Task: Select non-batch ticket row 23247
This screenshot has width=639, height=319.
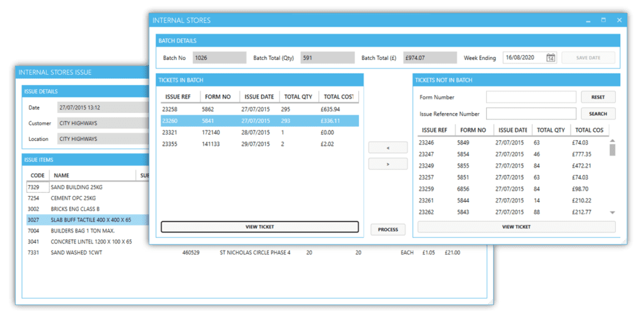Action: click(x=514, y=154)
